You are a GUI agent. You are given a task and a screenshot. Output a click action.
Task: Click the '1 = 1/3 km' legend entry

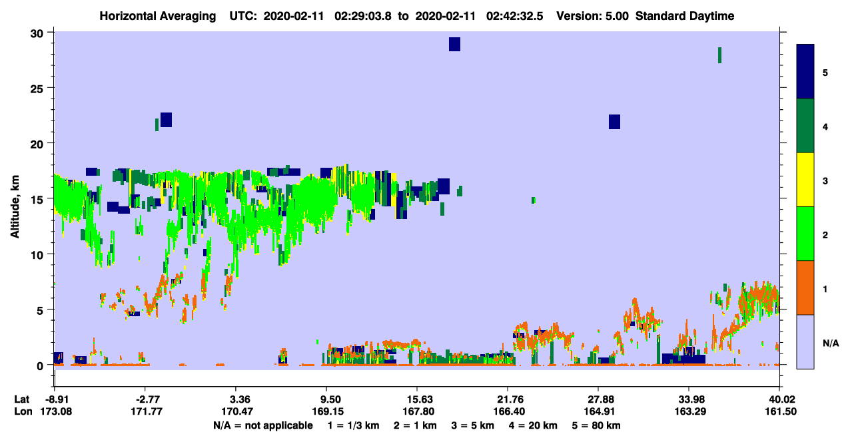tap(352, 425)
